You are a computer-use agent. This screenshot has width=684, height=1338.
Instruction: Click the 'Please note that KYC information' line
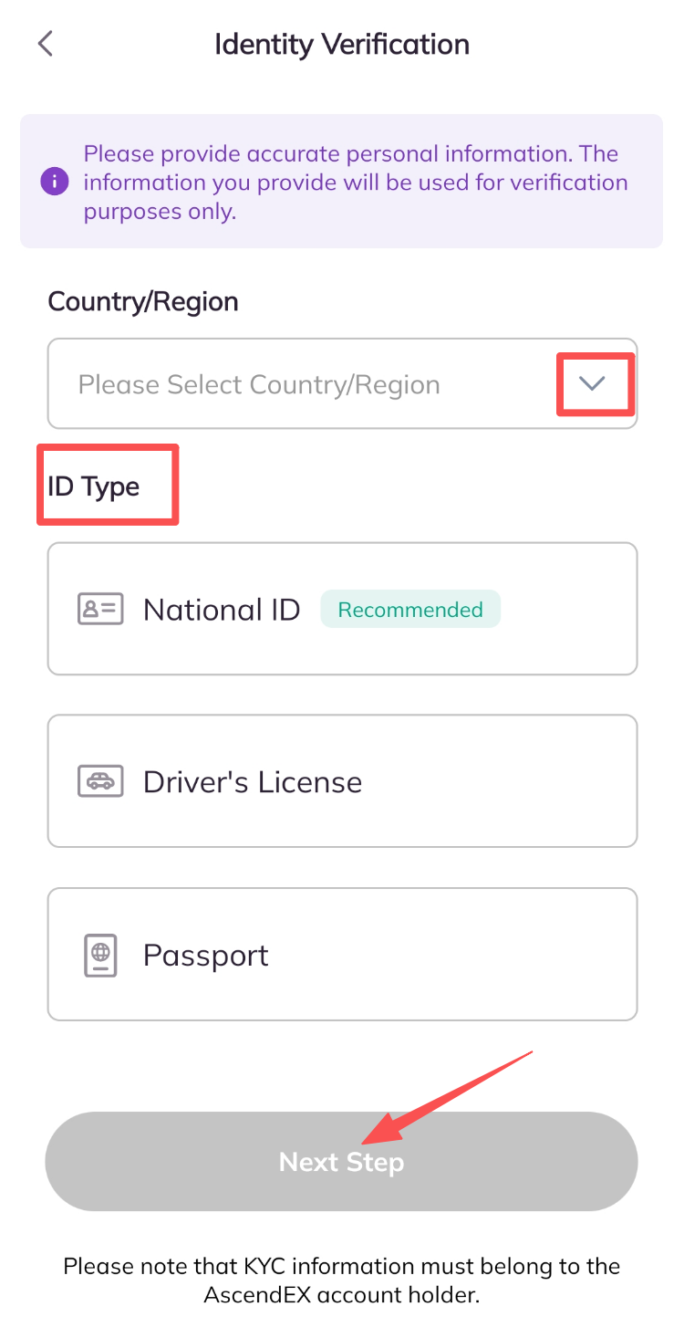342,1266
